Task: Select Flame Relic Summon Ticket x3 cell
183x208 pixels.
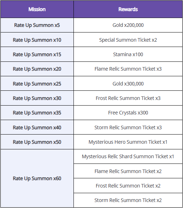Action: [x=128, y=69]
